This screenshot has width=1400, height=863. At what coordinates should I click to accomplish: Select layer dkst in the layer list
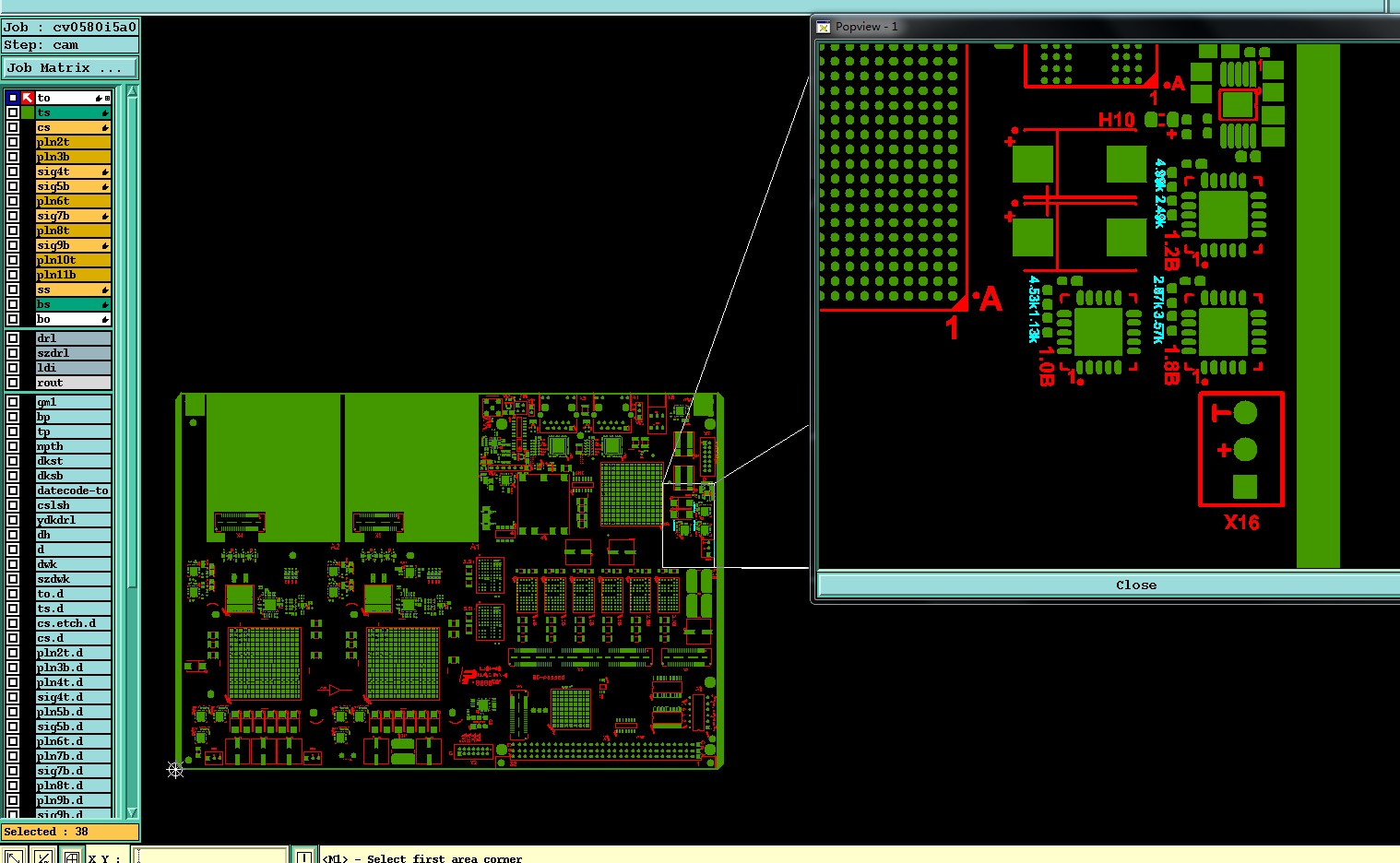73,461
